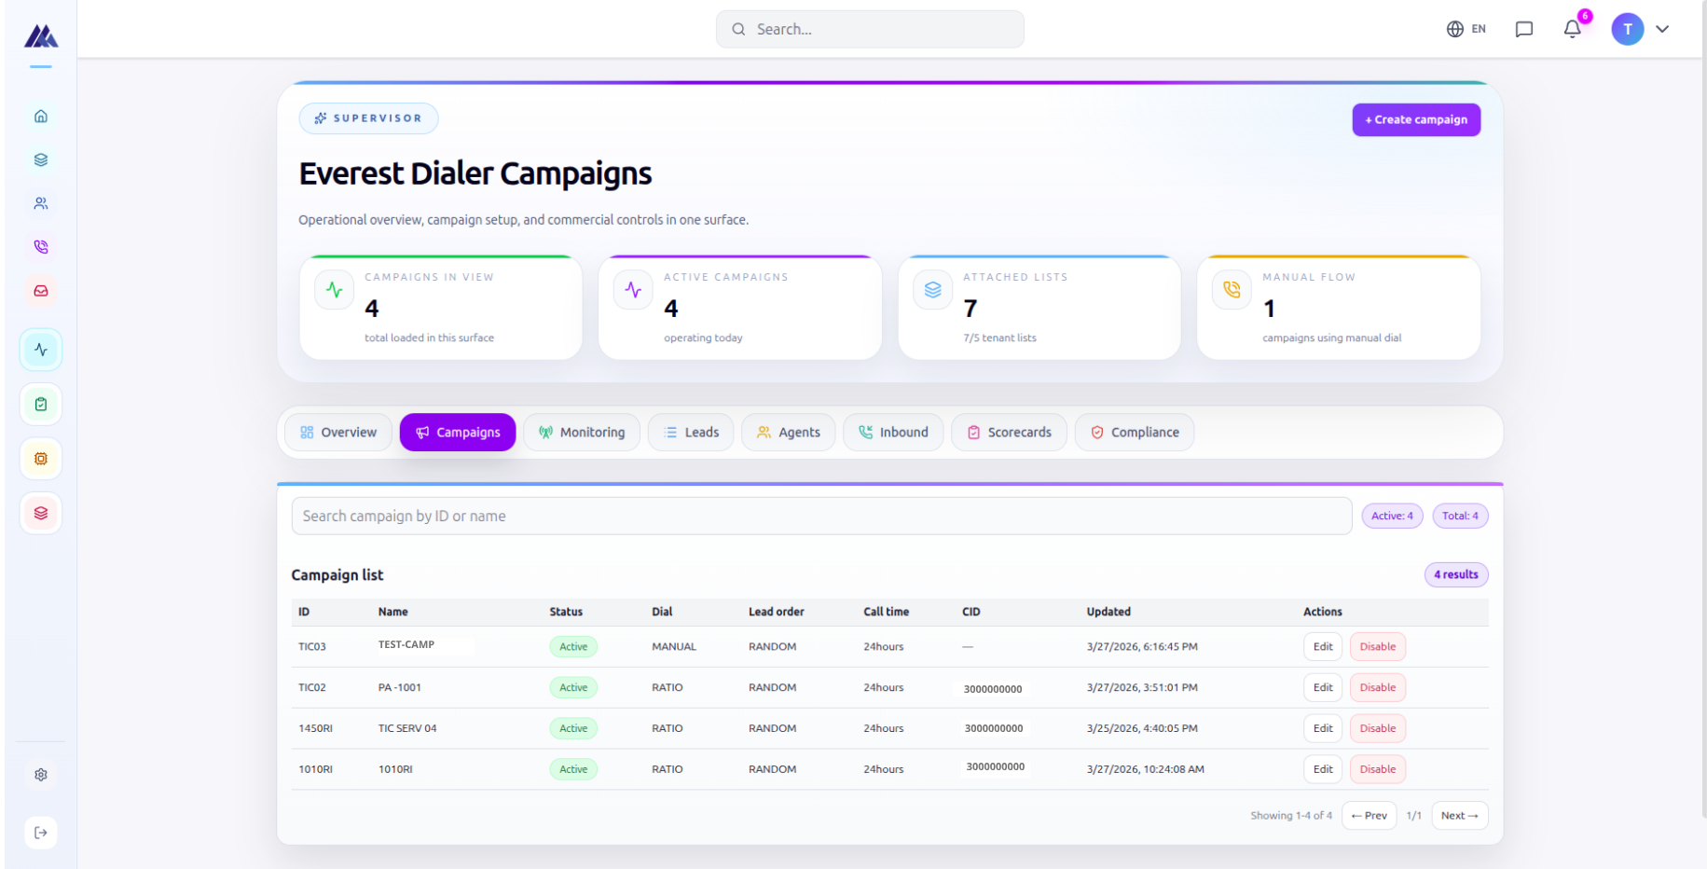Image resolution: width=1707 pixels, height=869 pixels.
Task: Toggle the Active: 4 filter chip
Action: click(x=1391, y=516)
